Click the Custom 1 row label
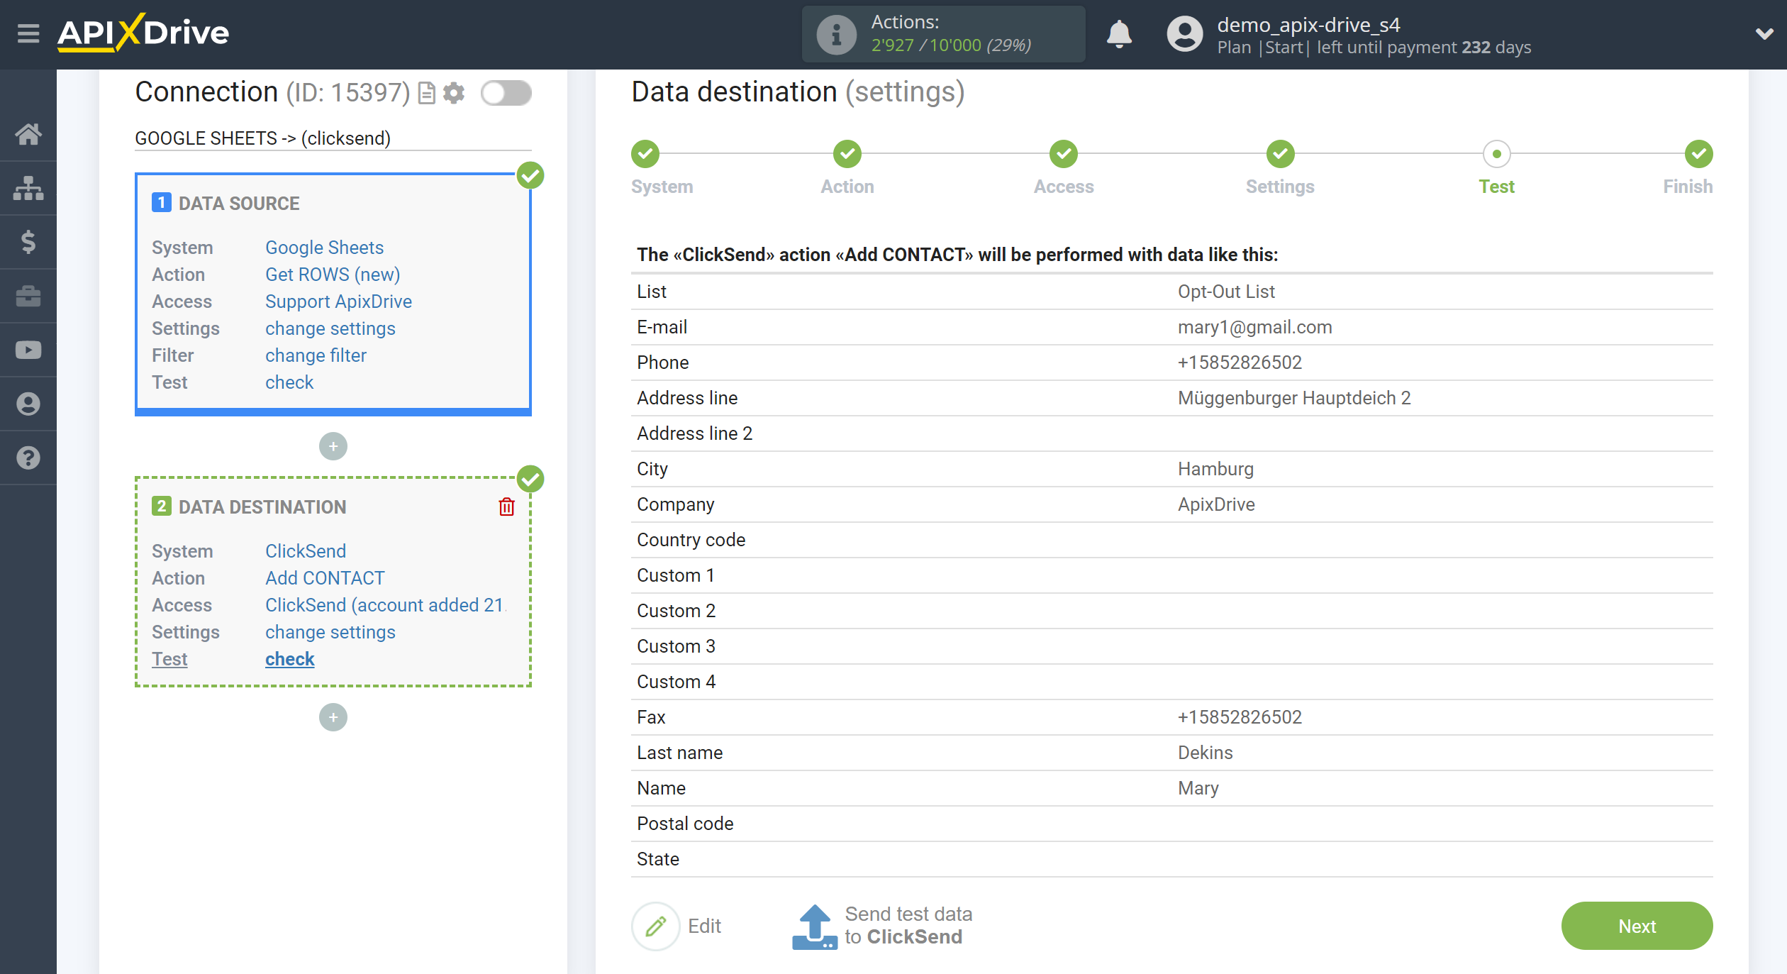The image size is (1787, 974). pos(675,575)
